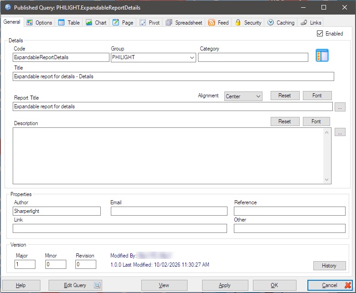The height and width of the screenshot is (293, 356).
Task: Click the Description scrollbar down arrow
Action: [x=327, y=179]
